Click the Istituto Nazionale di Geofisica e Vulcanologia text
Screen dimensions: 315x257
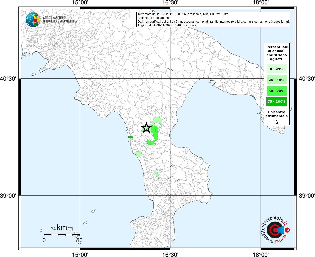tap(59, 20)
